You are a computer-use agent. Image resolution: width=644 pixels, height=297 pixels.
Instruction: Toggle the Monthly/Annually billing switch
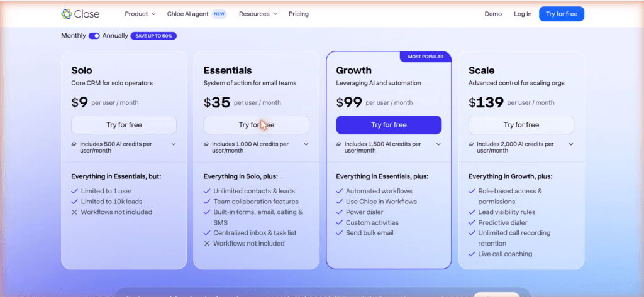[x=94, y=36]
